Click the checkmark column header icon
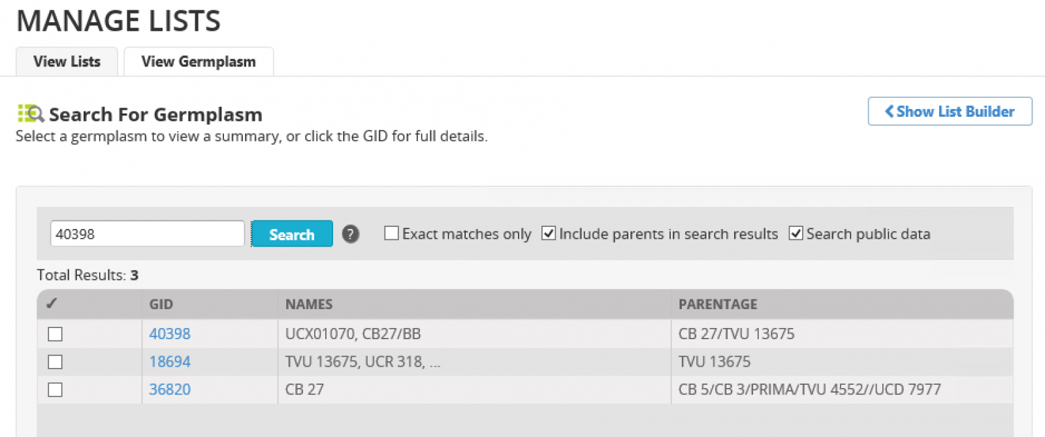The height and width of the screenshot is (437, 1045). pos(52,303)
